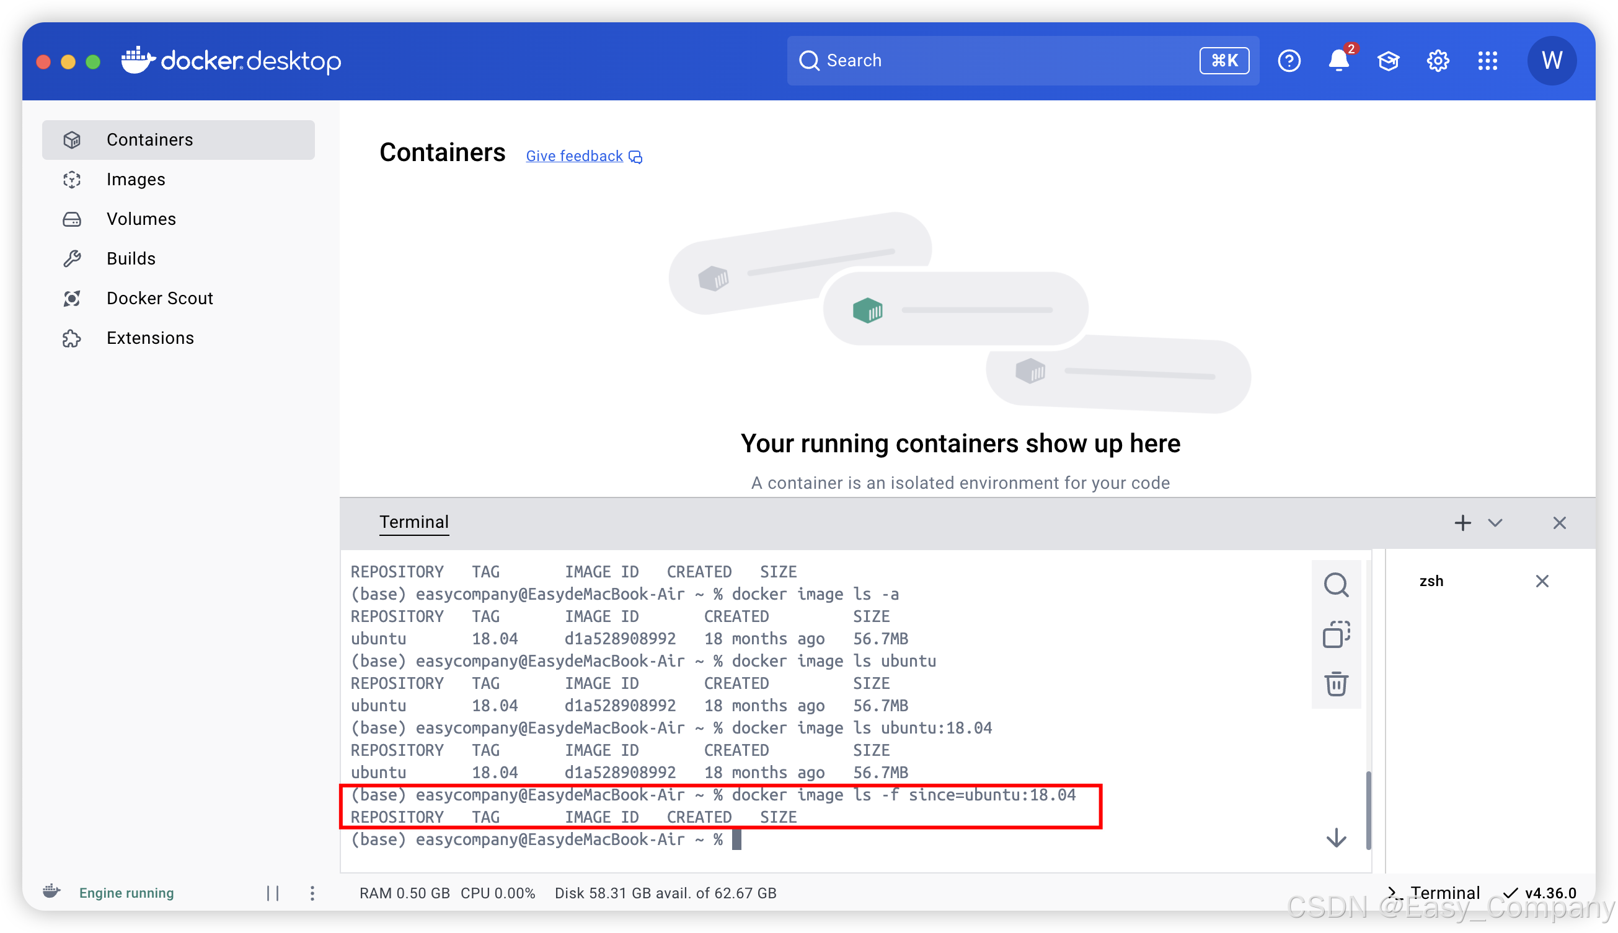Click the terminal search magnifier icon
This screenshot has width=1618, height=933.
(1336, 584)
